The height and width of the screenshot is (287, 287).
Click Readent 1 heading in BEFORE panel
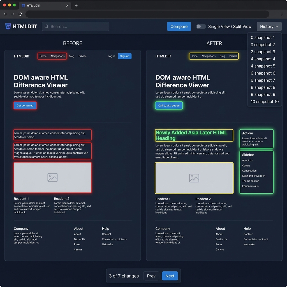(x=21, y=199)
